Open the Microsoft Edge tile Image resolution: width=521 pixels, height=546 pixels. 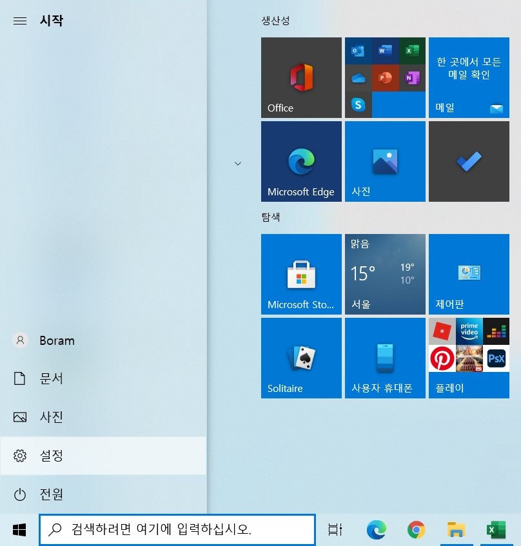301,162
